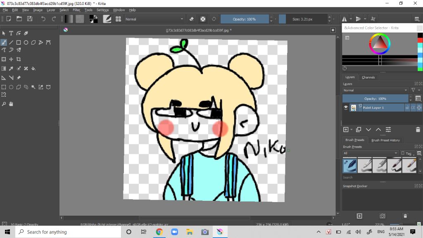Toggle preserve alpha
The width and height of the screenshot is (423, 238).
coord(203,19)
